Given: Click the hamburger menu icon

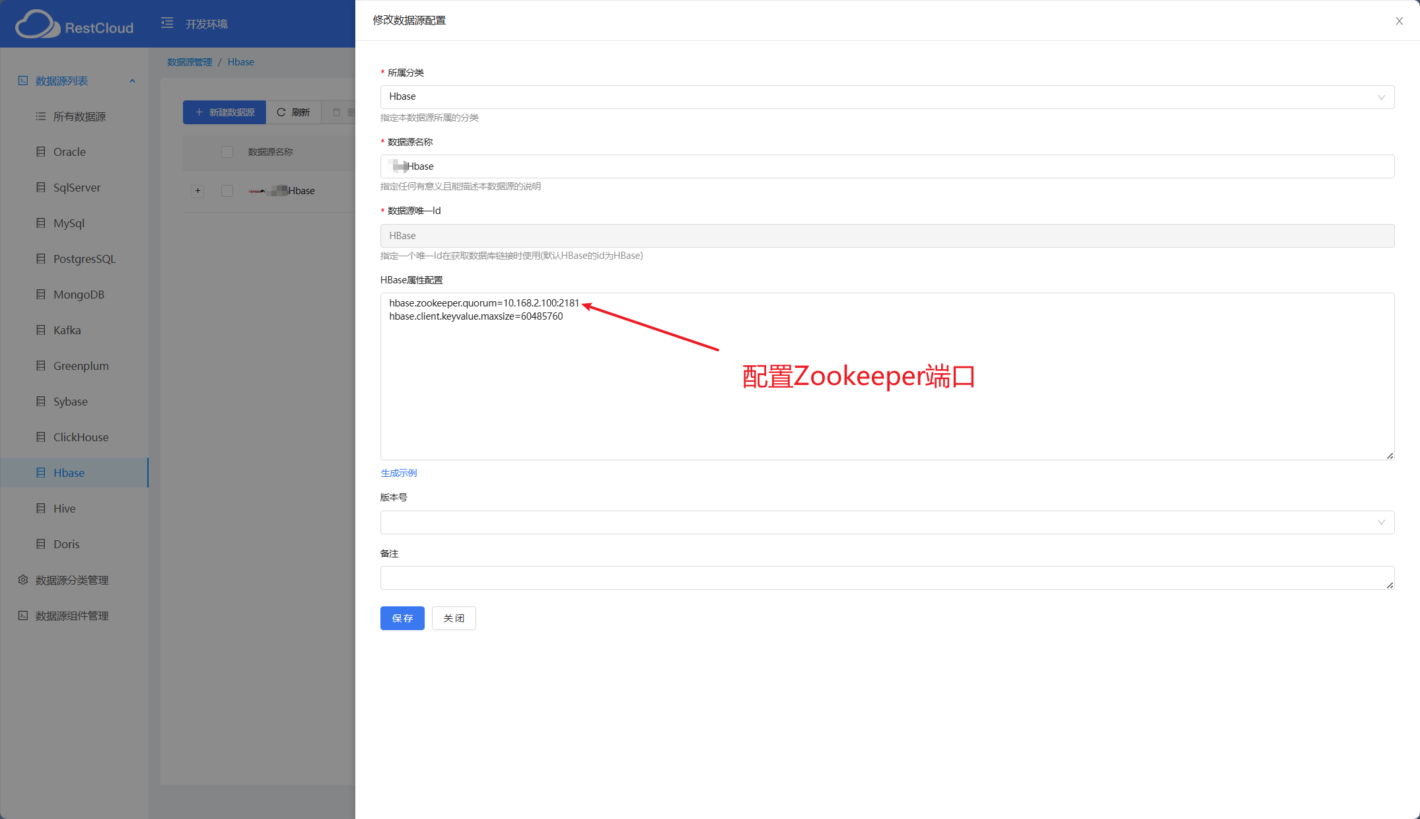Looking at the screenshot, I should click(x=166, y=23).
